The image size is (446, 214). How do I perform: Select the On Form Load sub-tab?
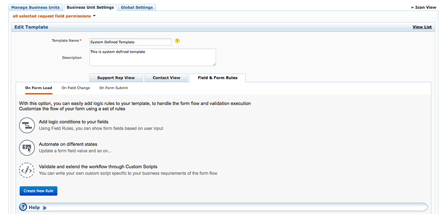pyautogui.click(x=39, y=88)
